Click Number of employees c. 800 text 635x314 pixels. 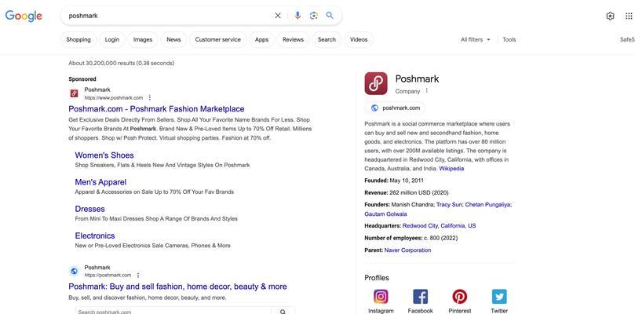[411, 238]
